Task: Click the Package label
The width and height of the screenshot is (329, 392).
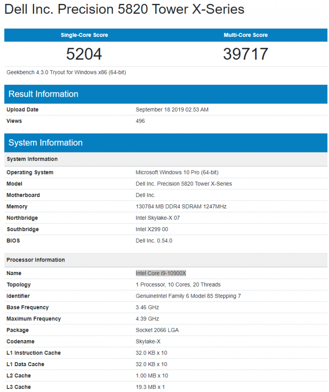Action: click(18, 330)
